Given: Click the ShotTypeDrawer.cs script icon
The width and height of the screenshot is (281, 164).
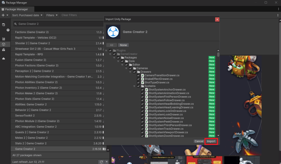Looking at the screenshot, I should click(142, 83).
